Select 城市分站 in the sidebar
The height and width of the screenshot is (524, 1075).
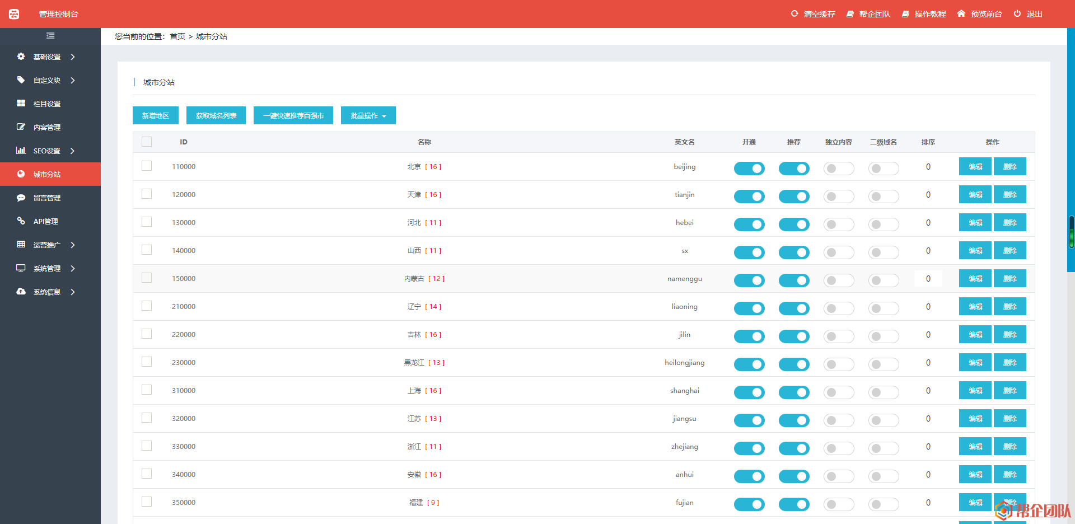coord(50,174)
